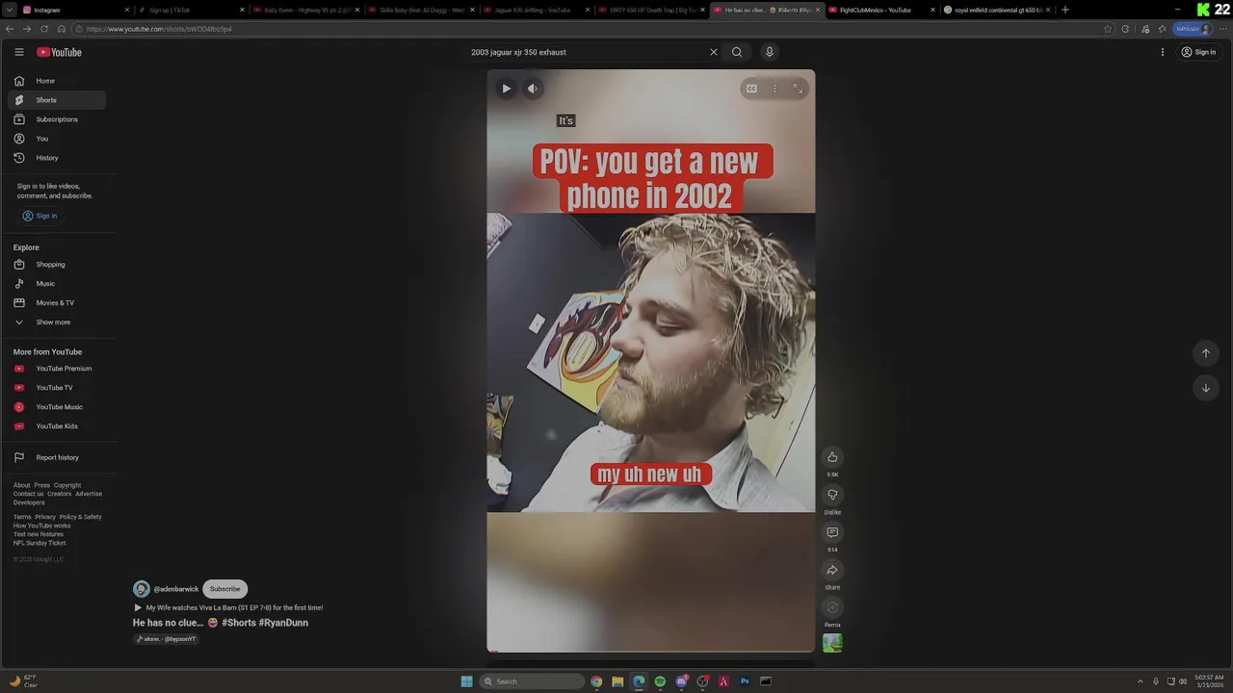Viewport: 1233px width, 693px height.
Task: Share this Short
Action: 832,570
